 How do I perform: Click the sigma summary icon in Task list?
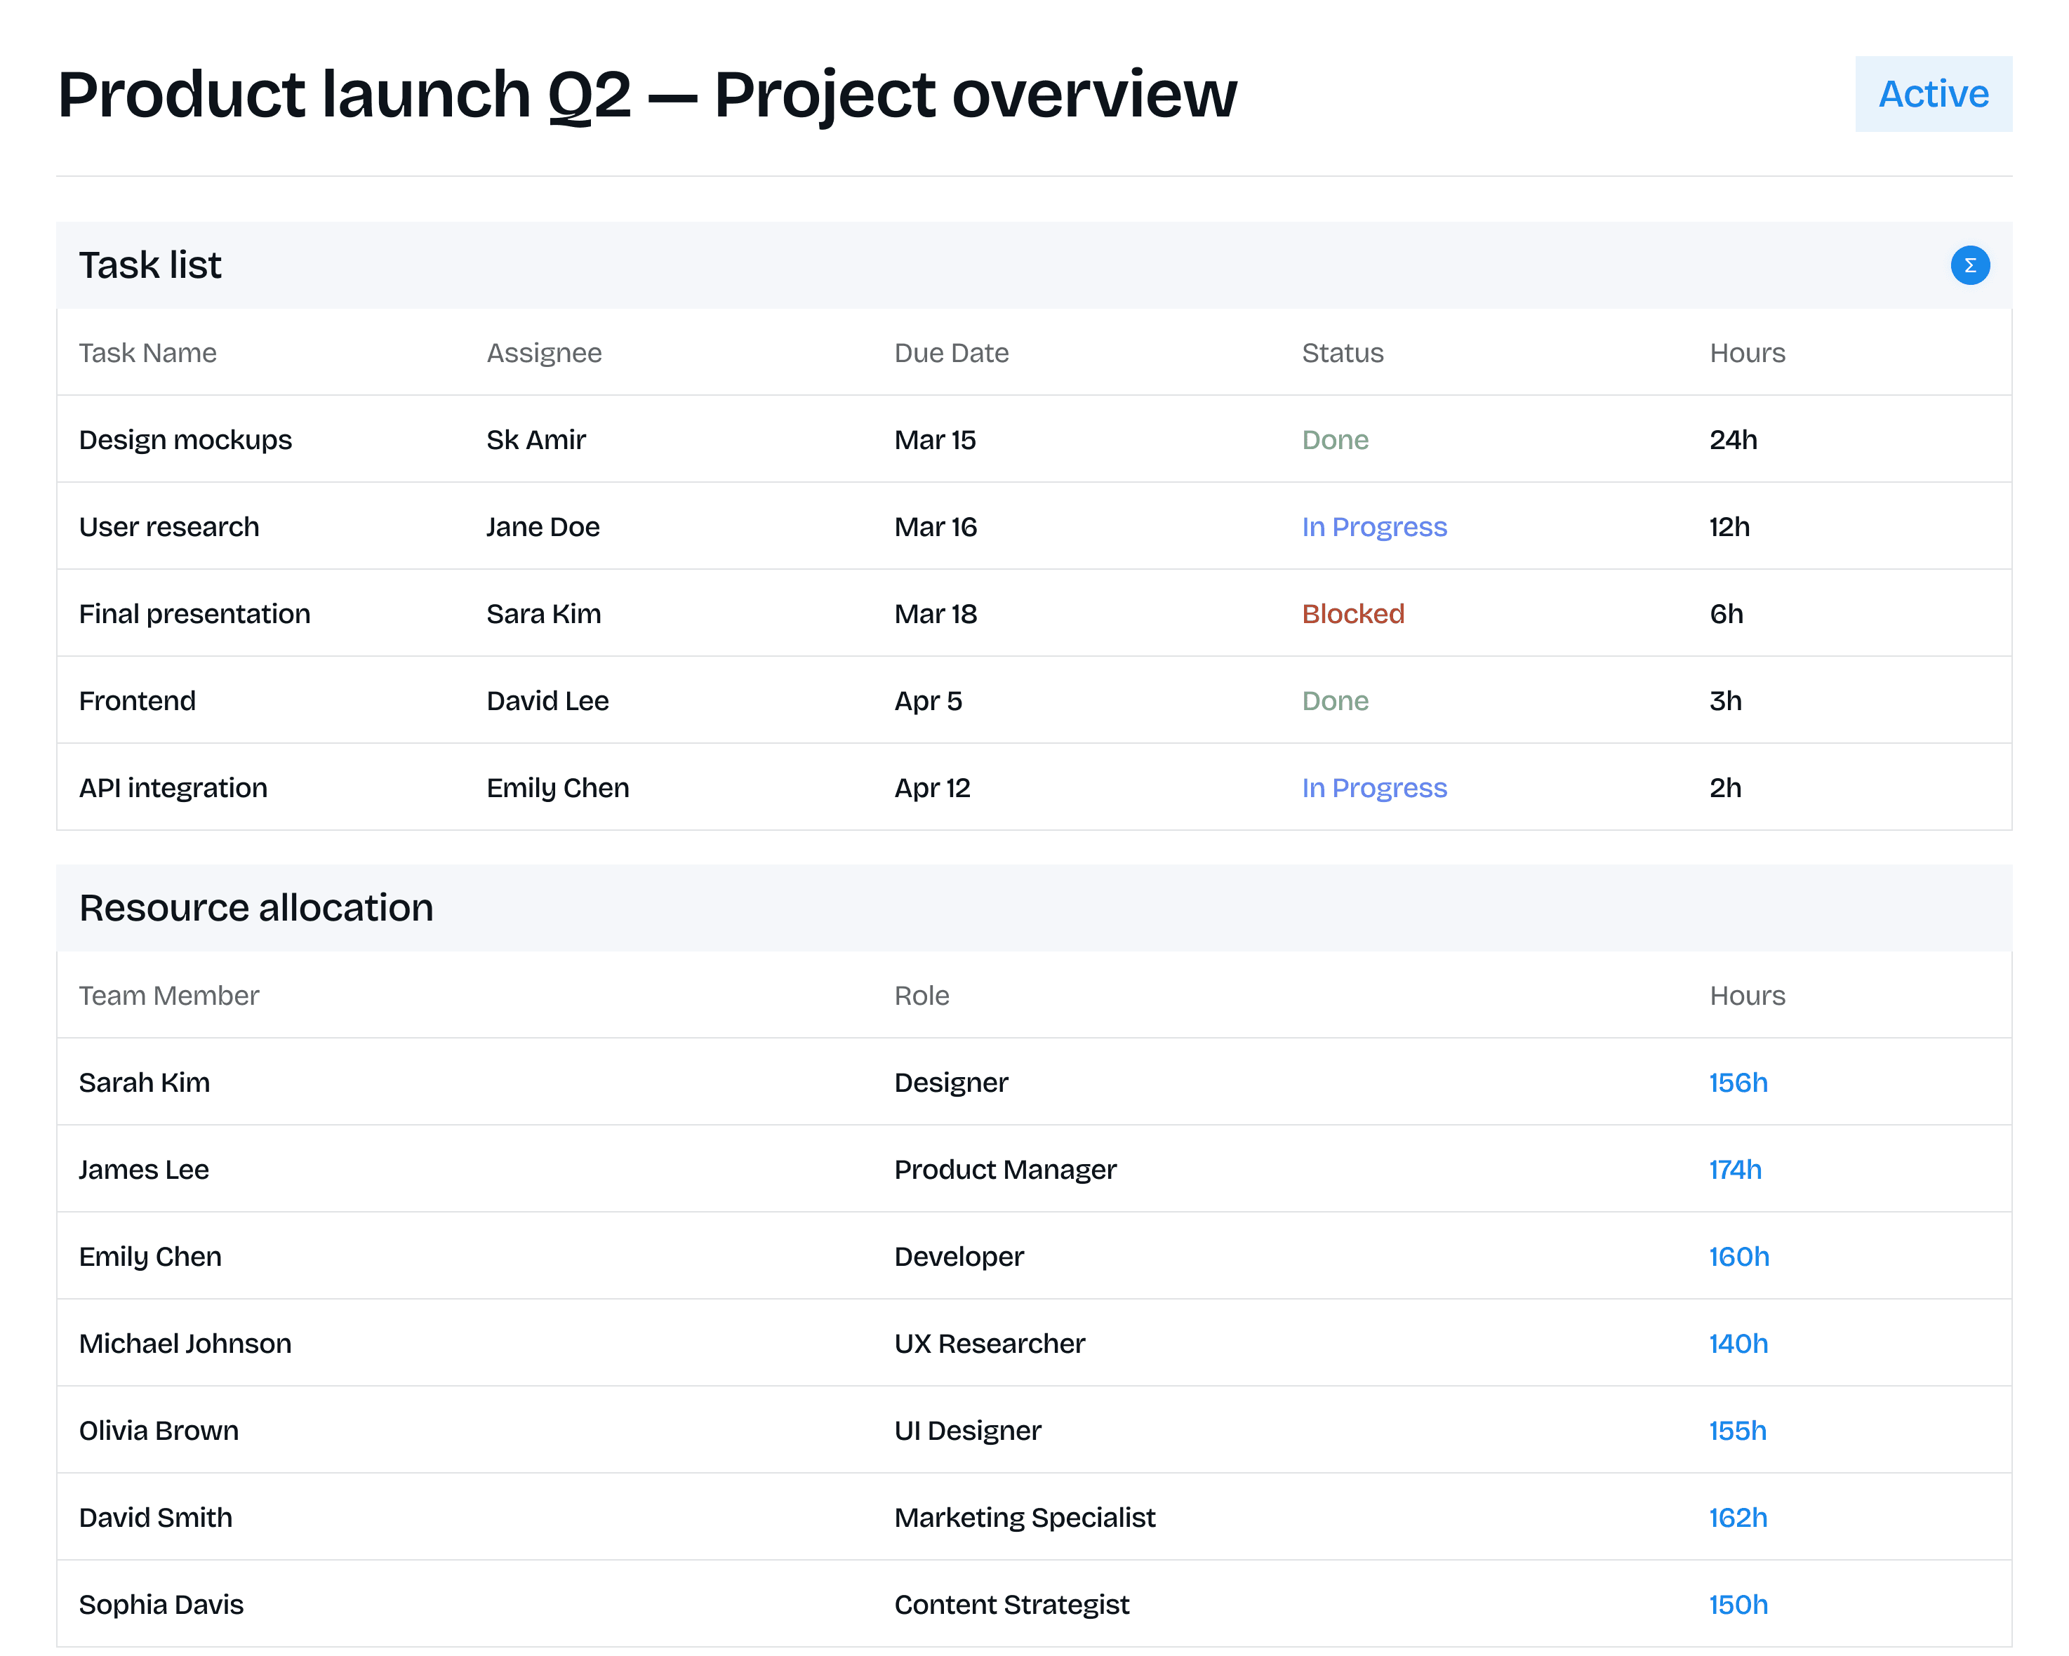(1969, 266)
